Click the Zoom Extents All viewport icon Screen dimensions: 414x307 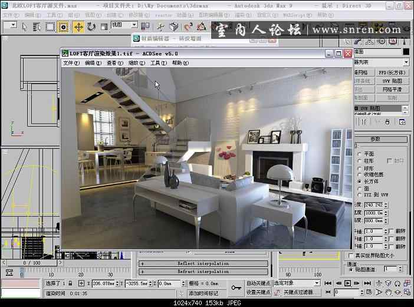(407, 283)
